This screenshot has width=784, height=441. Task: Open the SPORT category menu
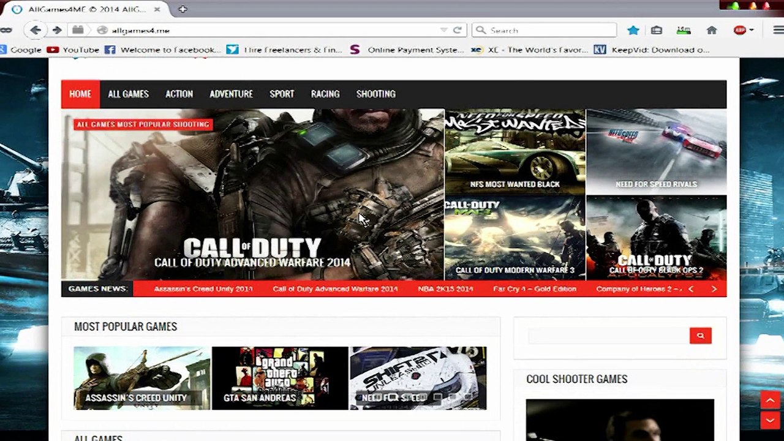point(282,94)
